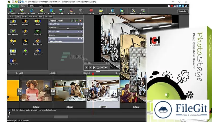Click the Add Media toolbar icon
The width and height of the screenshot is (212, 122).
(x=11, y=11)
